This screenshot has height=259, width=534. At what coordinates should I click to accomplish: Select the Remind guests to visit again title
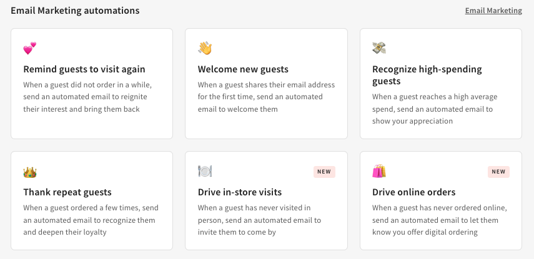click(x=84, y=69)
